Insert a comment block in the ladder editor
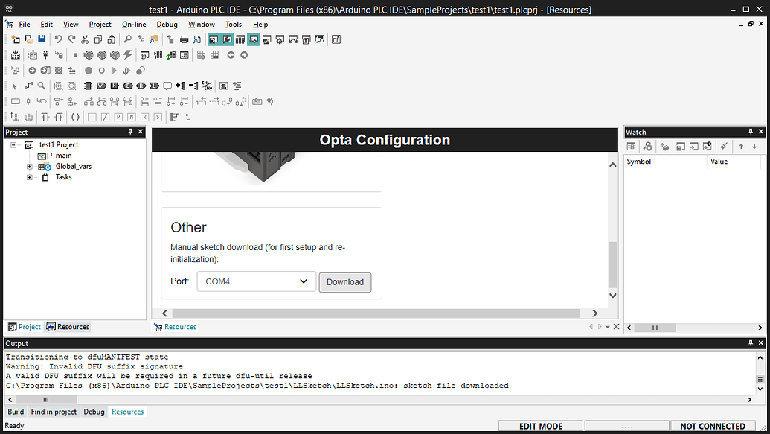 coord(167,86)
